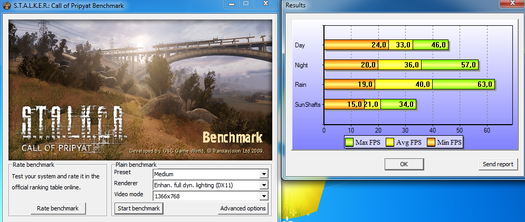Click the Preset field label
The image size is (525, 222).
click(x=122, y=172)
